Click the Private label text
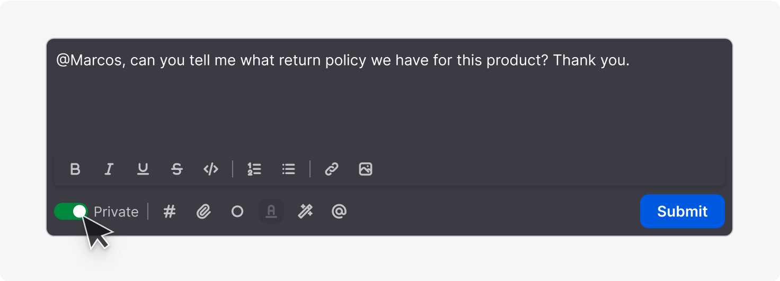Viewport: 780px width, 281px height. (116, 212)
